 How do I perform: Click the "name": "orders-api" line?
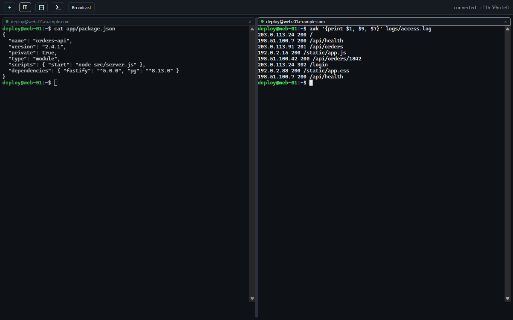[x=40, y=41]
